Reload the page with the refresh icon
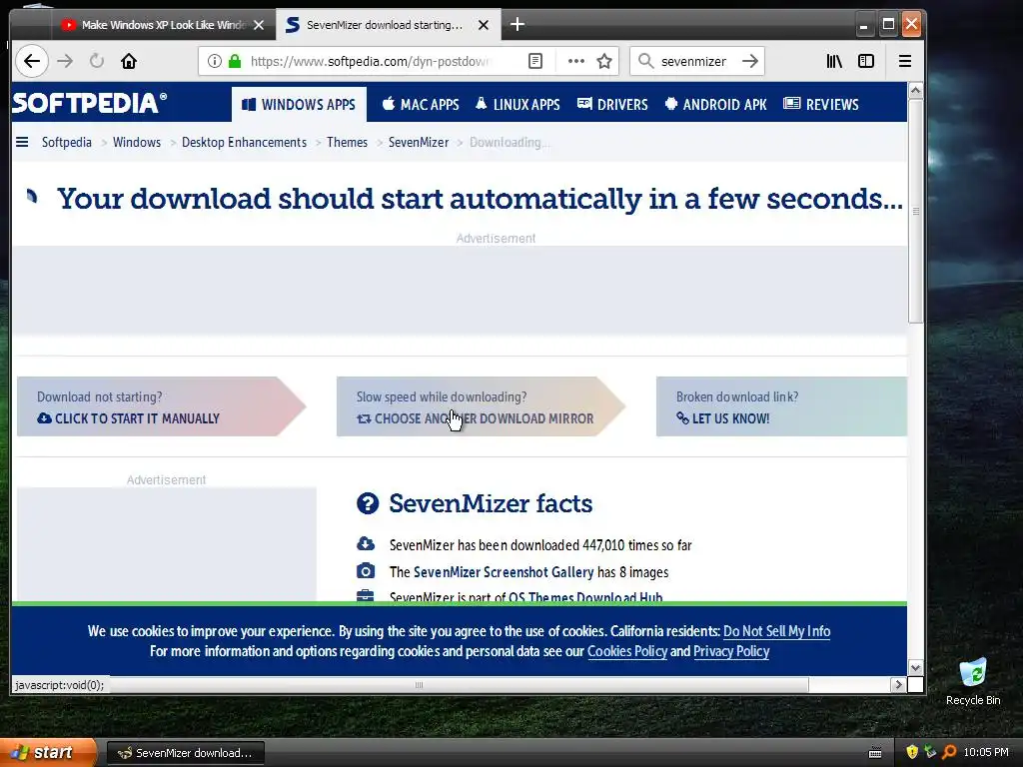Screen dimensions: 1023x767 [97, 61]
